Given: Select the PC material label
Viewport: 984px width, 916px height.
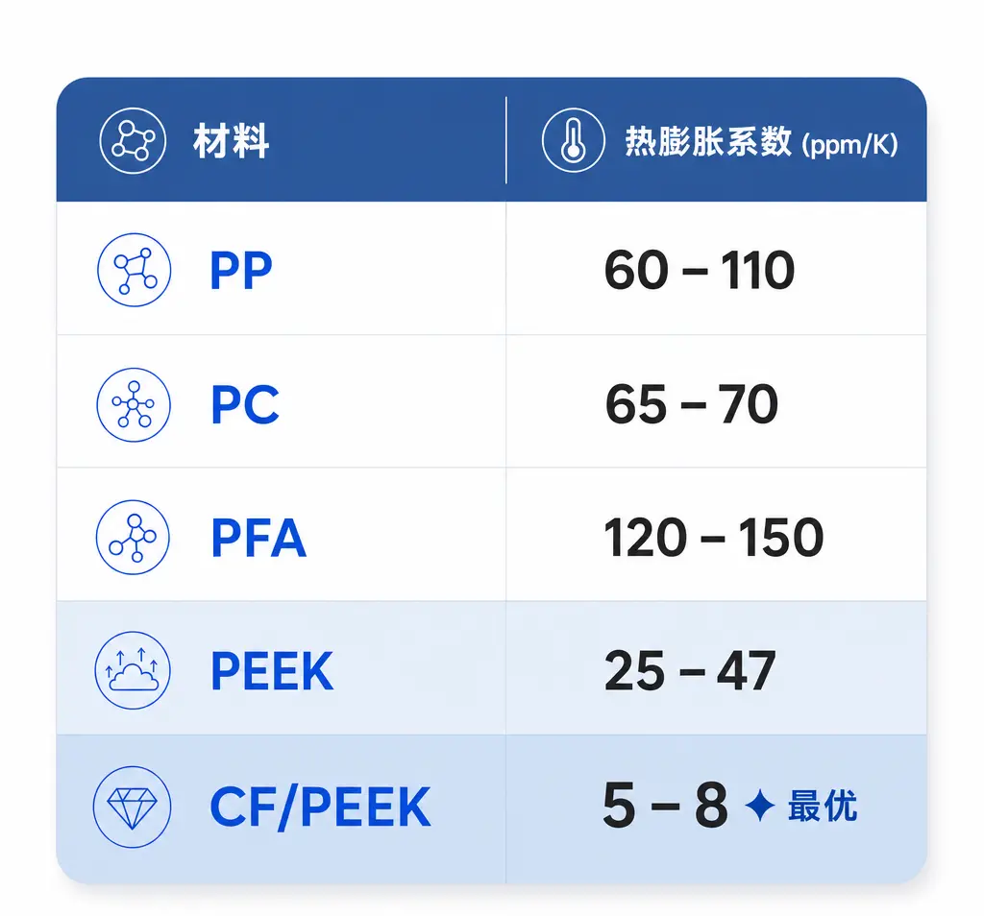Looking at the screenshot, I should point(245,404).
